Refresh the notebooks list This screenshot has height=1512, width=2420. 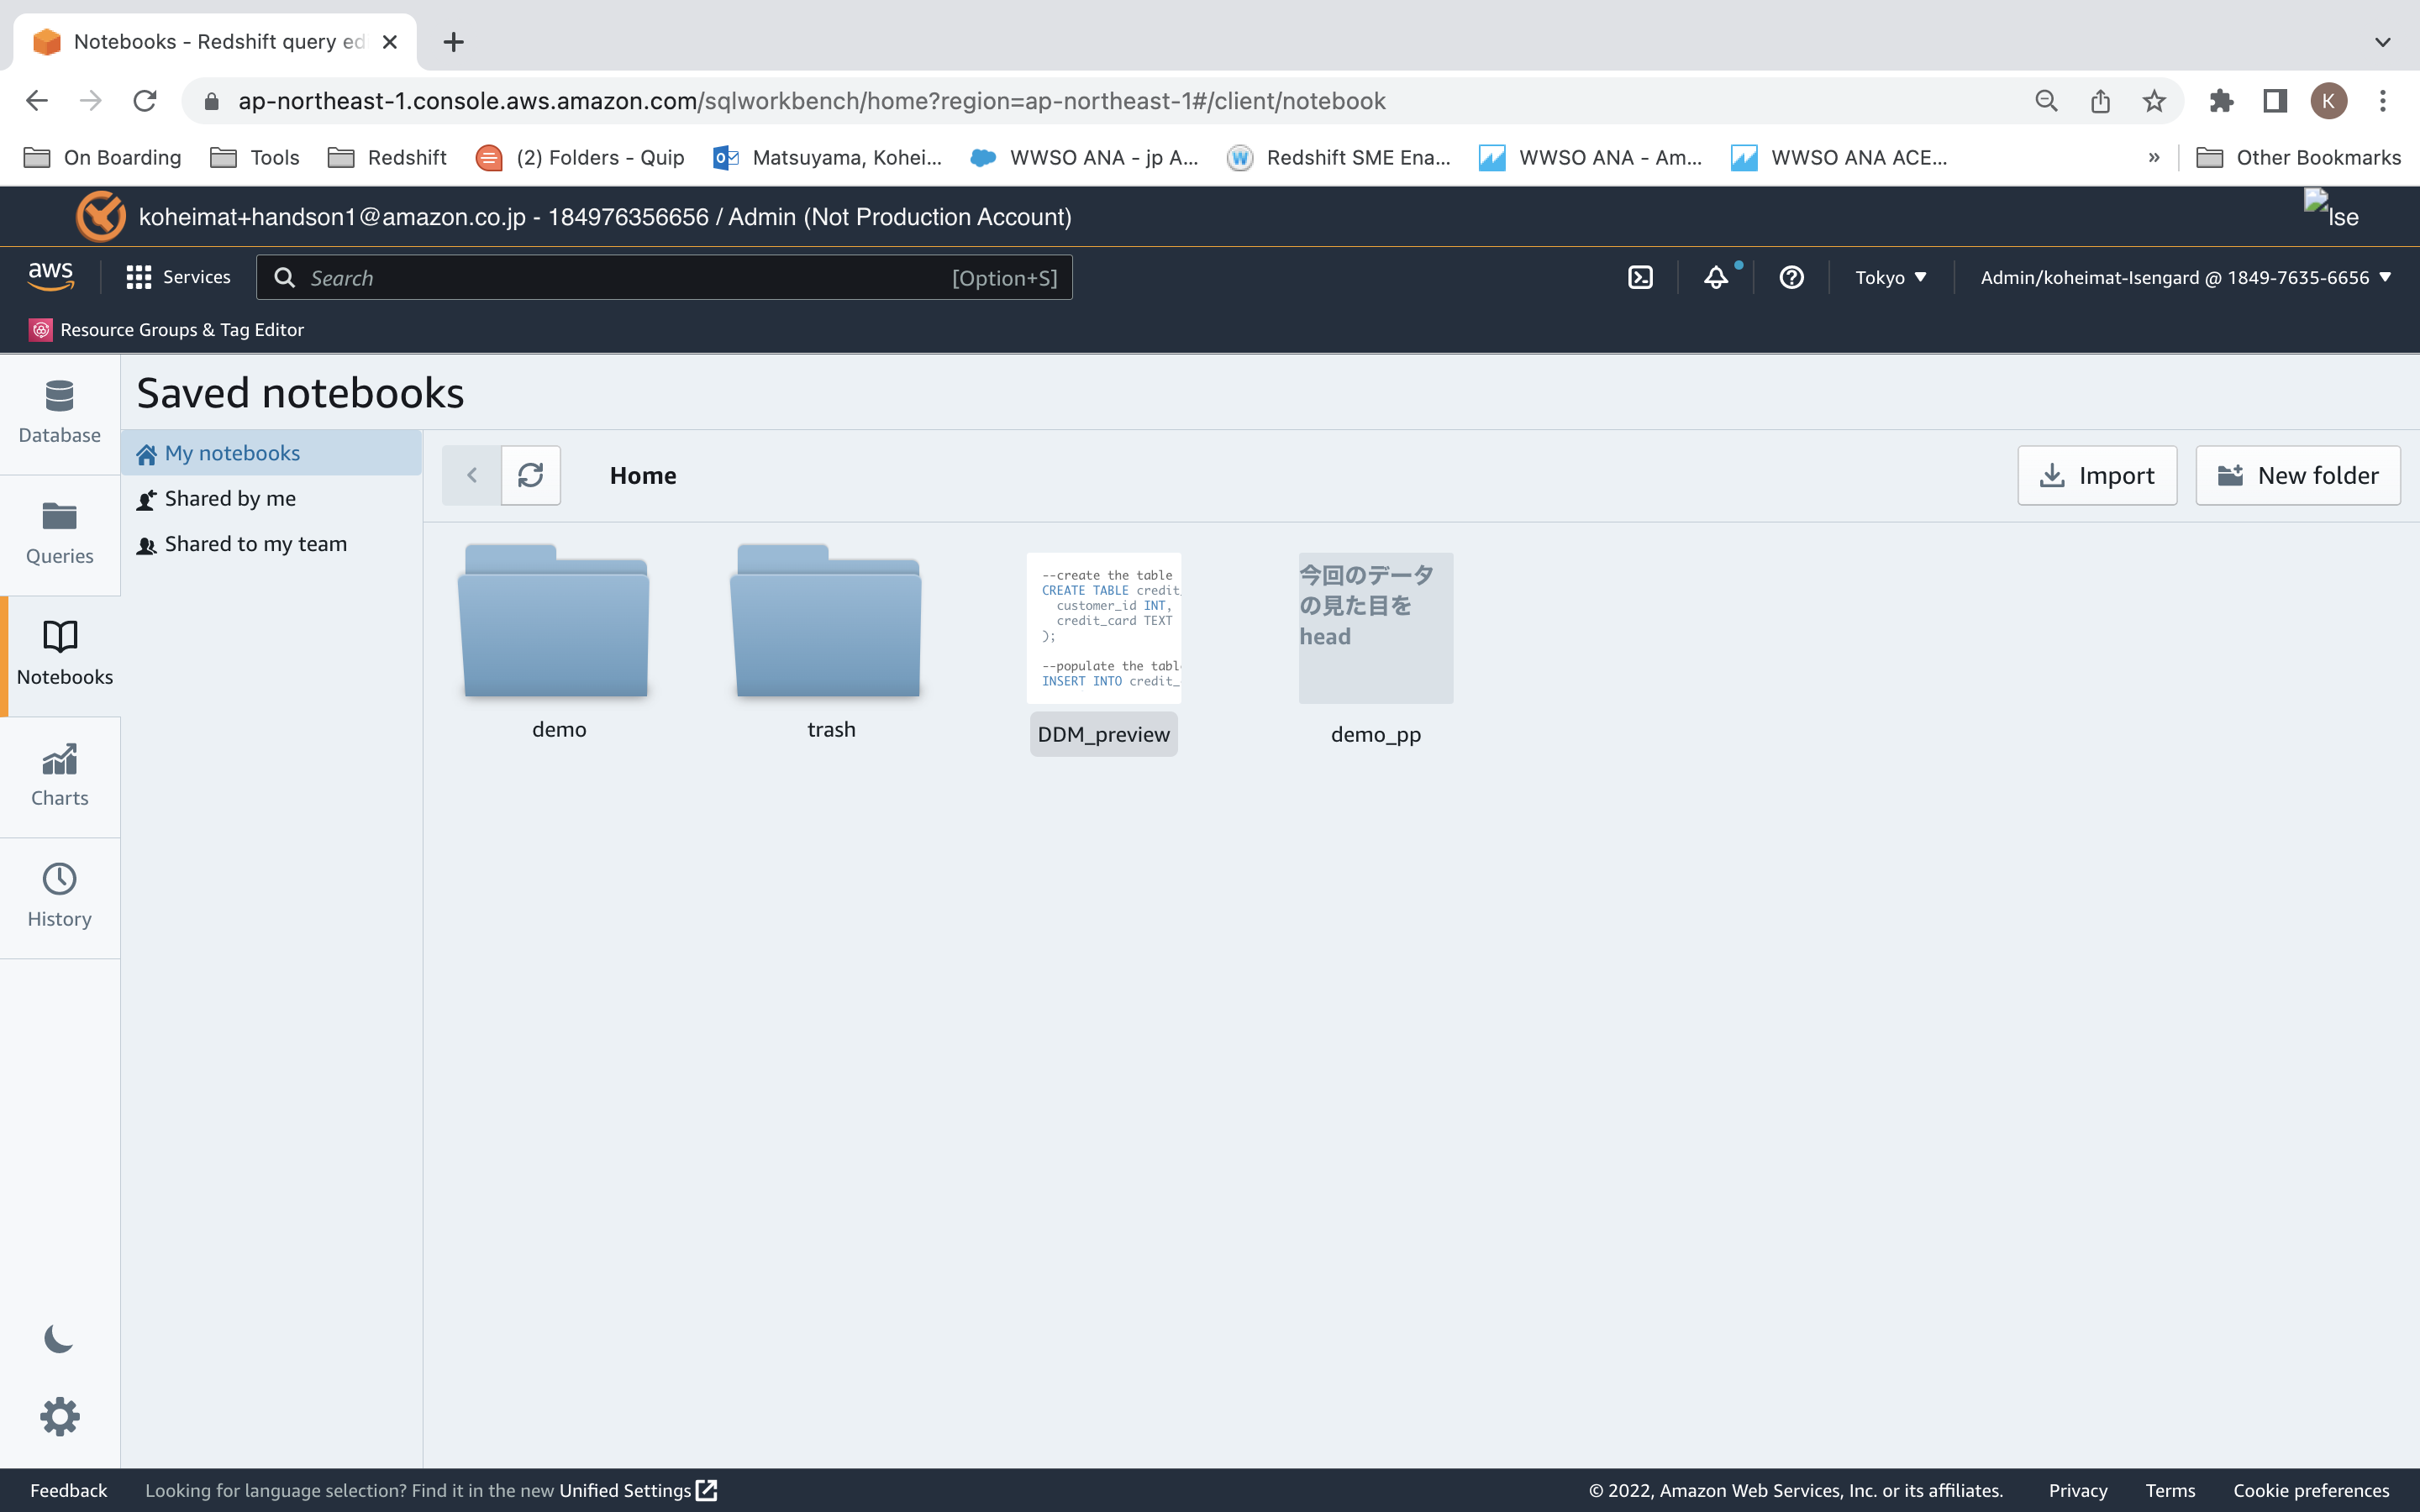click(530, 475)
